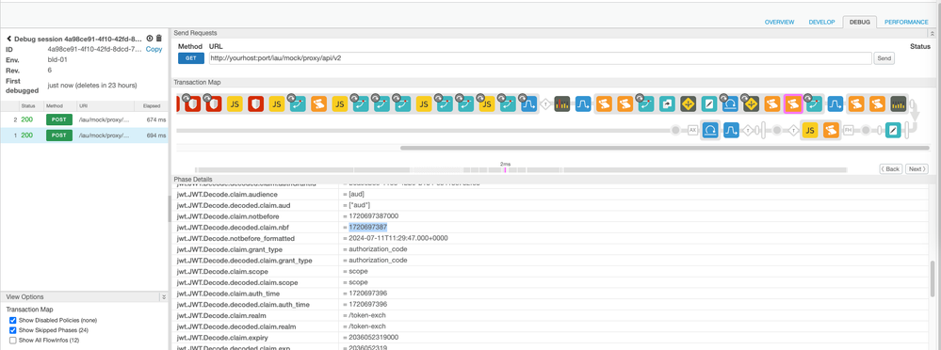The height and width of the screenshot is (350, 941).
Task: Delete debug session with the trash icon
Action: [159, 39]
